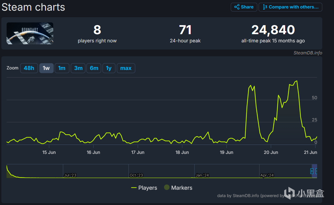Select the 1w zoom range
The width and height of the screenshot is (334, 205).
click(x=46, y=68)
